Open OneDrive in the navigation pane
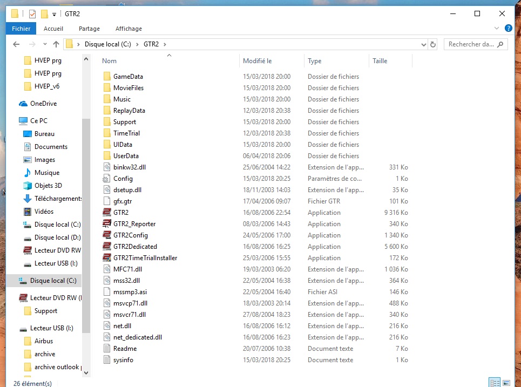 click(x=38, y=104)
